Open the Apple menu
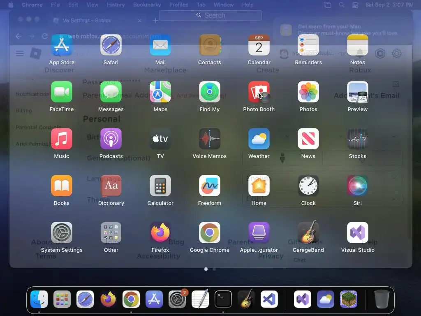Screen dimensions: 421x316 pyautogui.click(x=11, y=5)
